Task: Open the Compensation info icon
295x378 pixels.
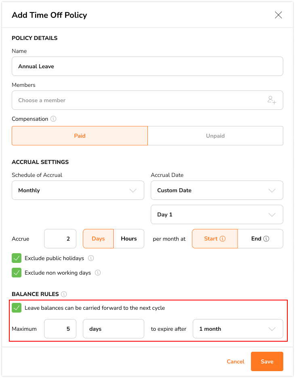Action: 53,119
